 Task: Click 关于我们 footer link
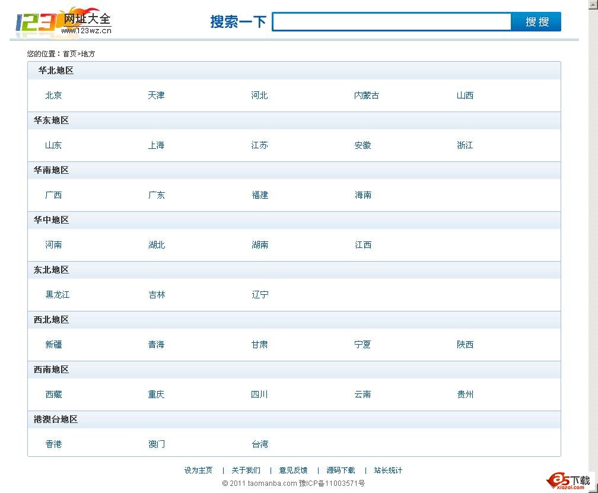coord(246,470)
